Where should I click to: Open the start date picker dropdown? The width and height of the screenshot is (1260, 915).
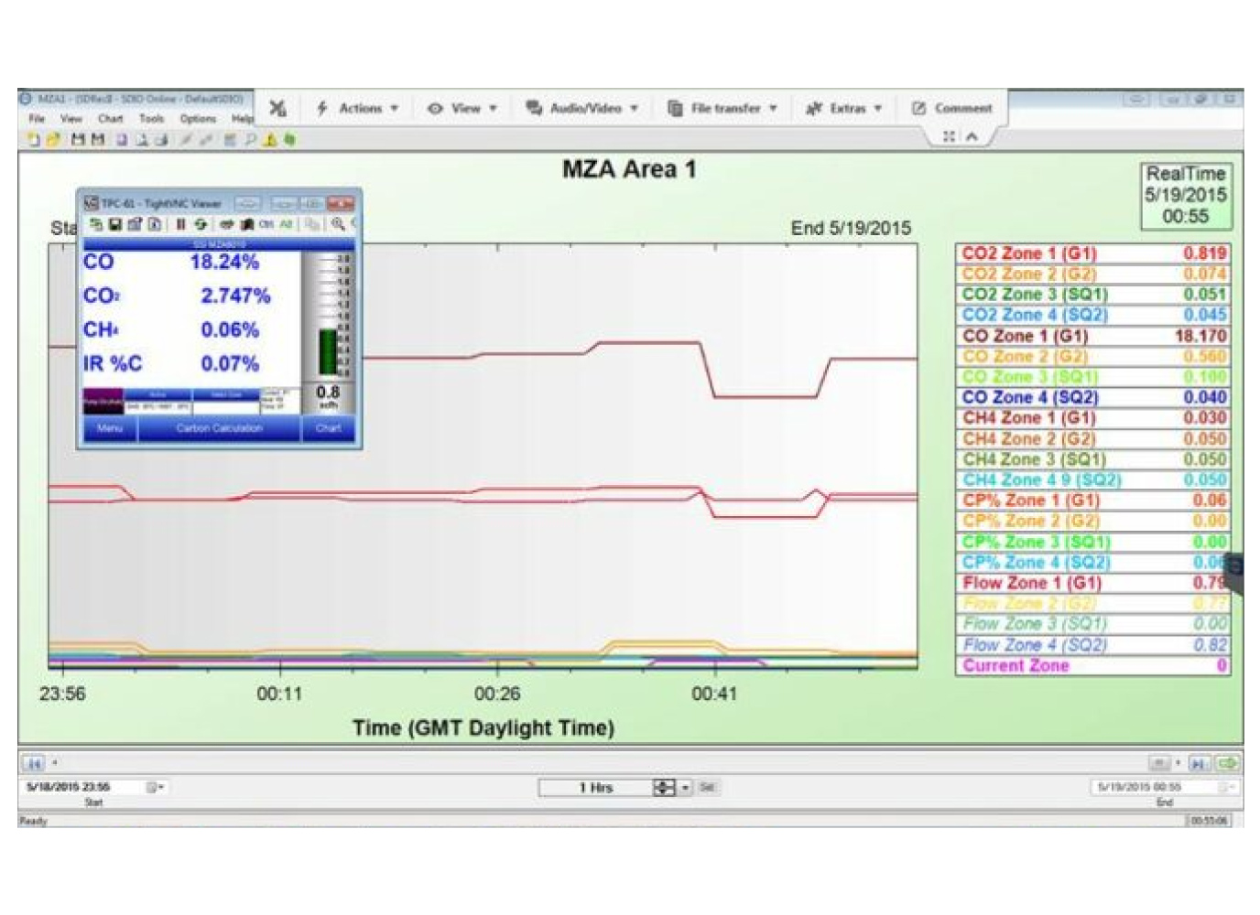click(155, 787)
